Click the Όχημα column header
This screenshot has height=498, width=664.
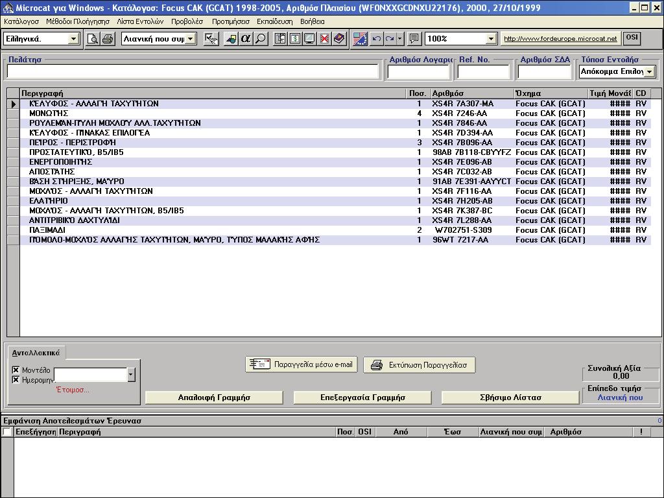pos(551,93)
